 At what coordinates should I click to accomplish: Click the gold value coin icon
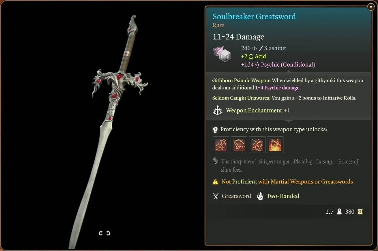[360, 212]
